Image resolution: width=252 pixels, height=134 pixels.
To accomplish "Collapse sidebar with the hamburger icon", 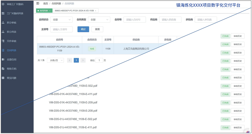I will [x=38, y=3].
